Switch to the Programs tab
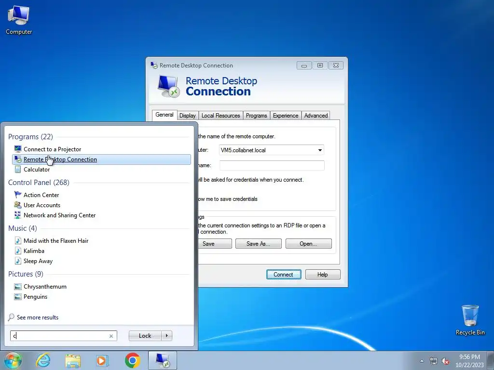This screenshot has width=494, height=370. coord(257,116)
